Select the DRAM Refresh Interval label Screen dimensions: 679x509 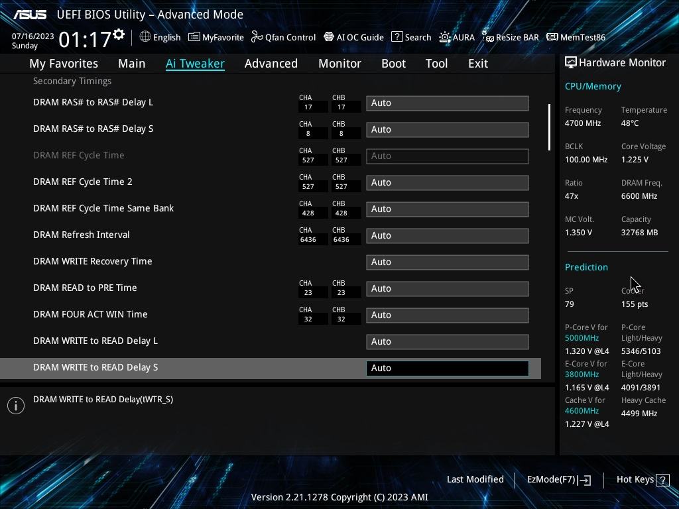click(82, 235)
